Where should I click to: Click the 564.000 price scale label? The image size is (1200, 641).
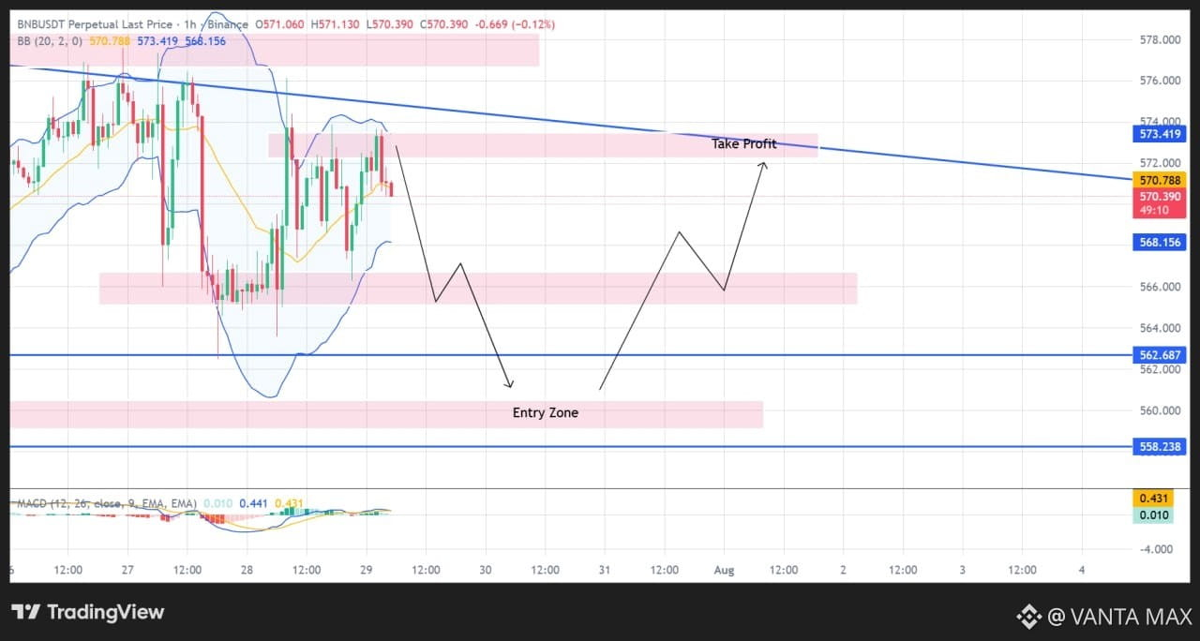coord(1160,328)
